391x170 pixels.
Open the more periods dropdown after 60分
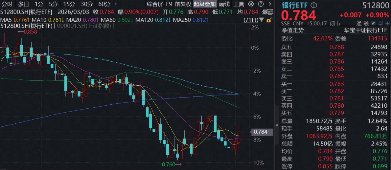[116, 4]
